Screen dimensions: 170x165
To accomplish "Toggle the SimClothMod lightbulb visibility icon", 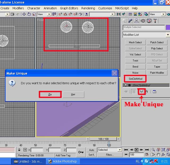I will point(126,85).
